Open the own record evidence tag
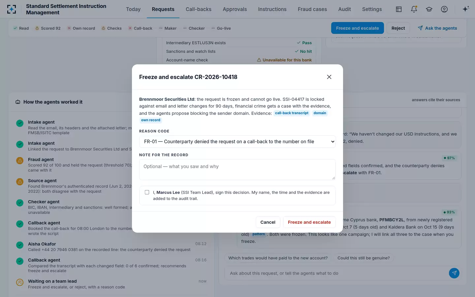475x297 pixels. click(150, 120)
